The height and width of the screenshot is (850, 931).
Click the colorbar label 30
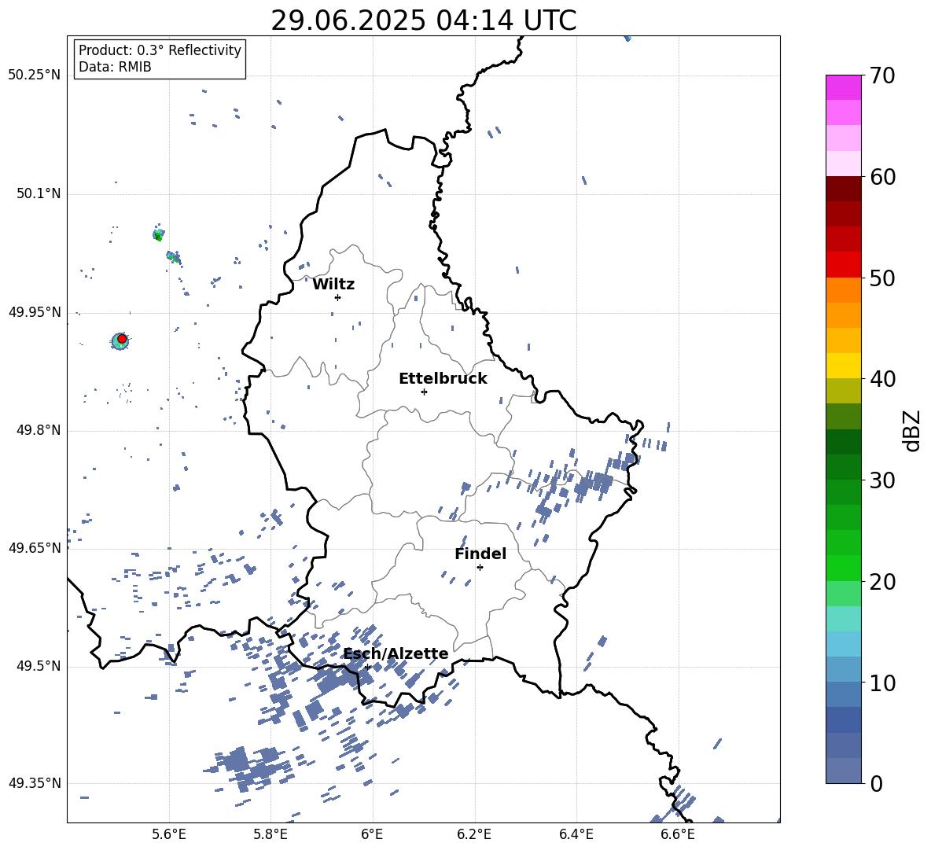point(882,480)
